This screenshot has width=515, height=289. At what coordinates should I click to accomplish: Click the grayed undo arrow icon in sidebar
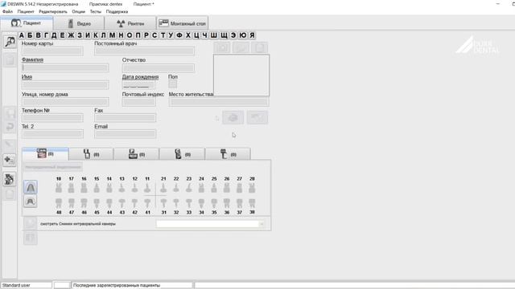tap(10, 127)
